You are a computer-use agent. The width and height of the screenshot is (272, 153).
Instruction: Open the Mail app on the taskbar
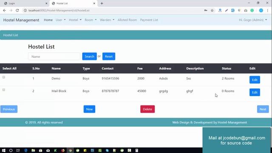pos(48,150)
